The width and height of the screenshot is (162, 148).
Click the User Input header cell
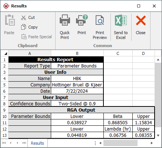coord(56,98)
